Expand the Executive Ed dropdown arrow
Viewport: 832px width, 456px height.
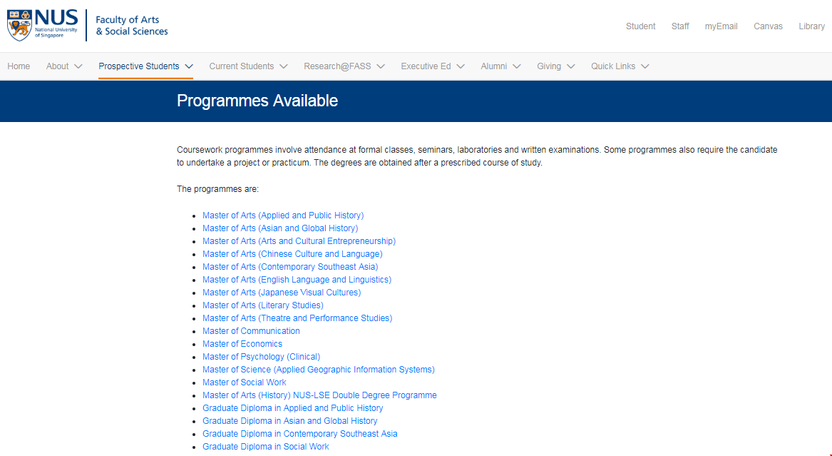coord(461,66)
